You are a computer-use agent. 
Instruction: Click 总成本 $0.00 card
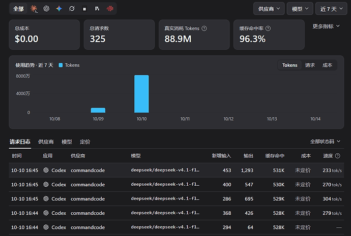(44, 35)
